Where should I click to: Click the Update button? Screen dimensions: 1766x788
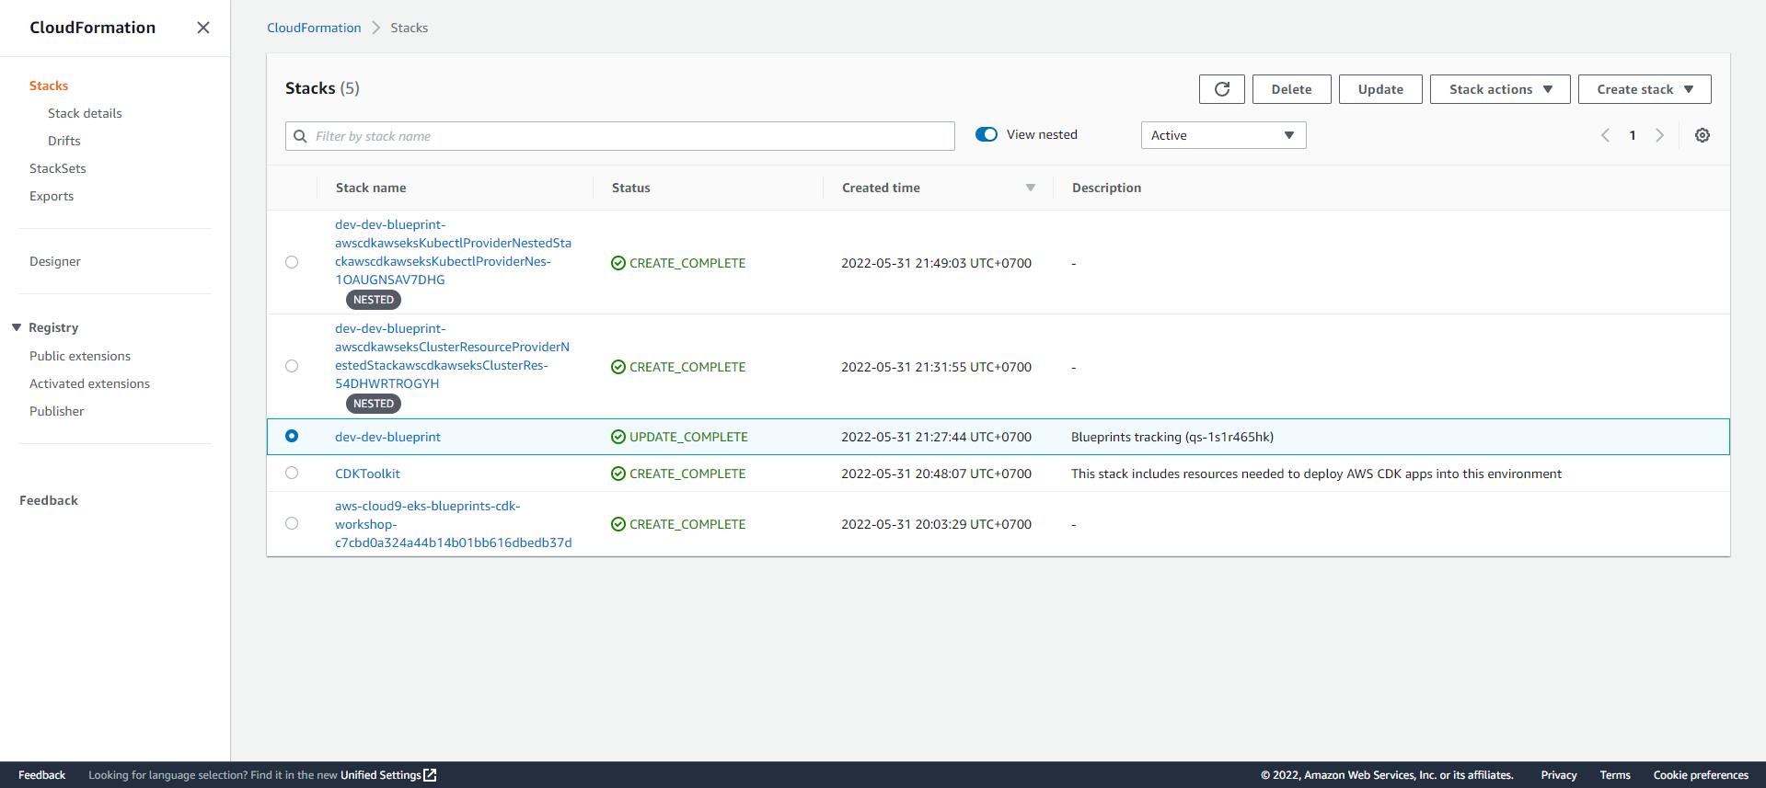point(1380,89)
